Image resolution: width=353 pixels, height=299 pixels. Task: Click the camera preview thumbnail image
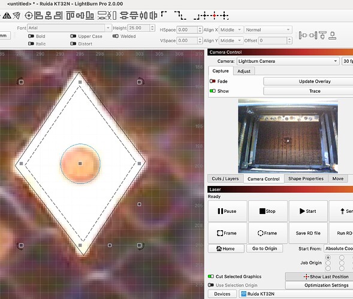[x=288, y=136]
